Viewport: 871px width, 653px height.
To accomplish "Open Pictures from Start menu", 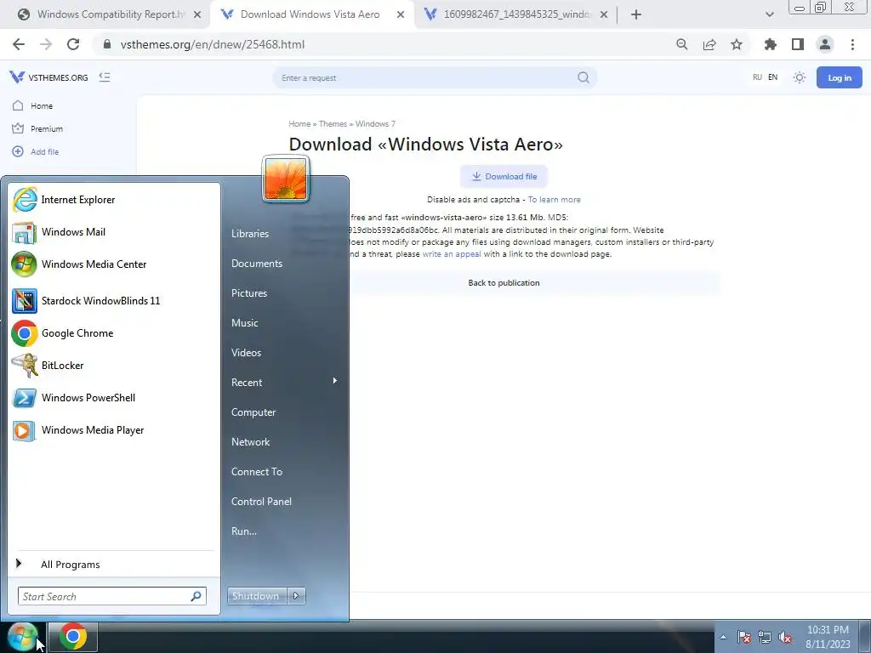I will [249, 293].
